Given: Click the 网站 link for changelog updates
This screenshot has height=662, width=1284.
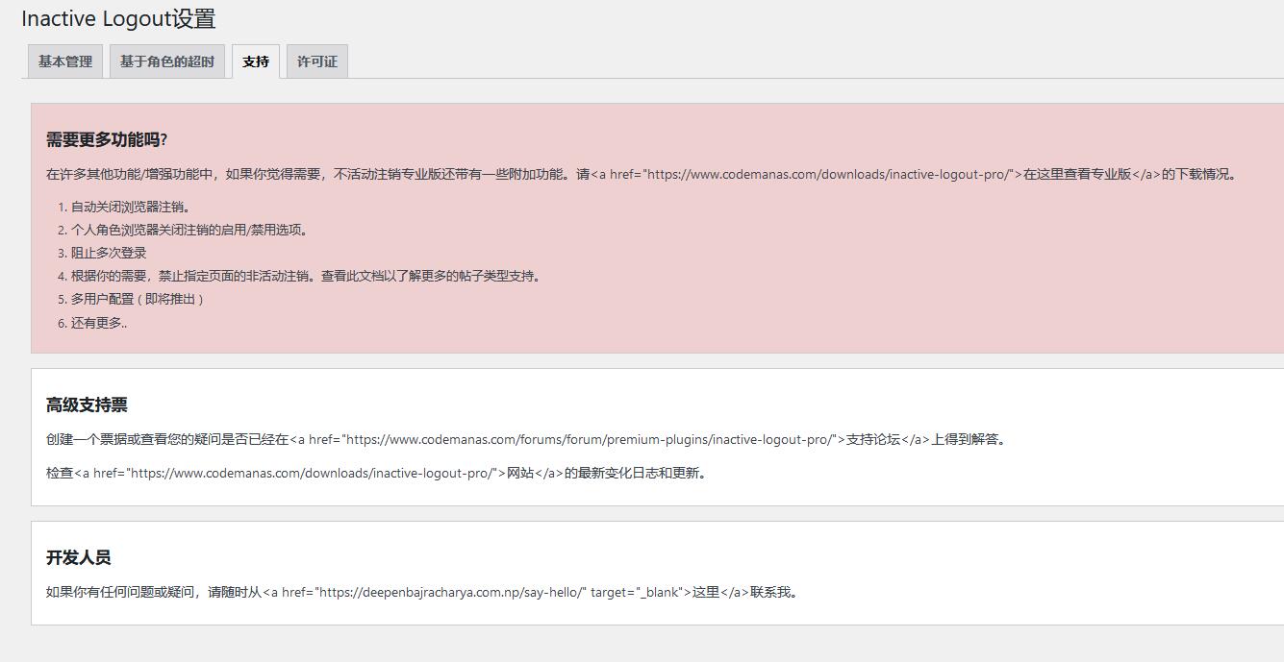Looking at the screenshot, I should [520, 473].
